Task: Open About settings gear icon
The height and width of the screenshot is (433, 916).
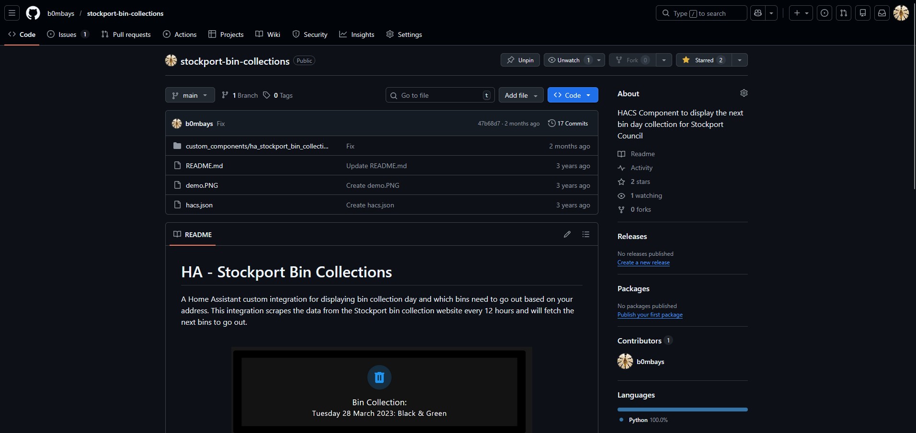Action: click(x=744, y=93)
